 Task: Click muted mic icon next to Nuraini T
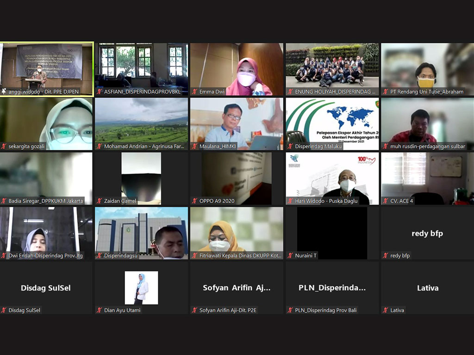click(x=290, y=256)
